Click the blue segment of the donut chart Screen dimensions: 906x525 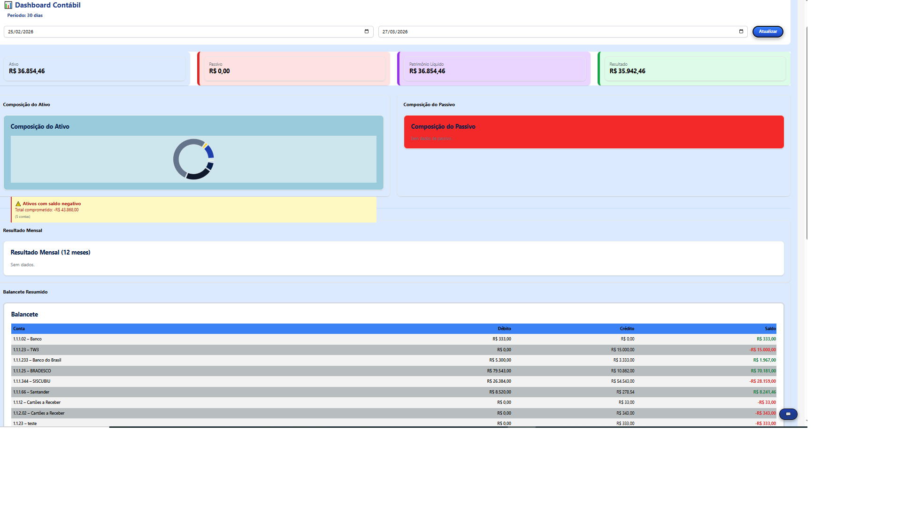pyautogui.click(x=210, y=152)
